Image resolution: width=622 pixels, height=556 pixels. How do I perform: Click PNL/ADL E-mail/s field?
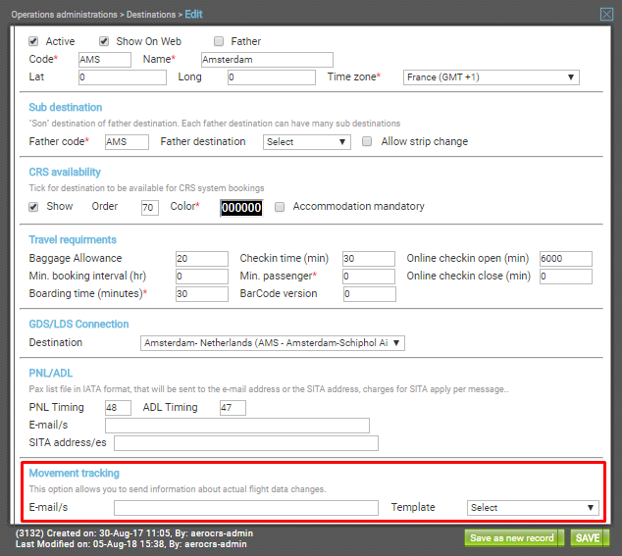coord(237,426)
